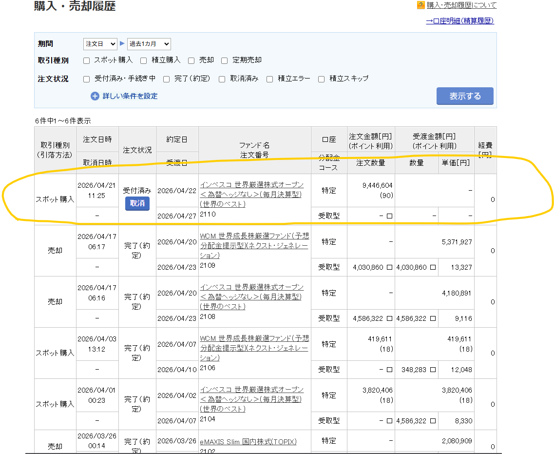554x454 pixels.
Task: Check the 取消済み status checkbox
Action: pyautogui.click(x=222, y=79)
